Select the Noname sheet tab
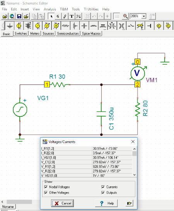 coord(8,206)
